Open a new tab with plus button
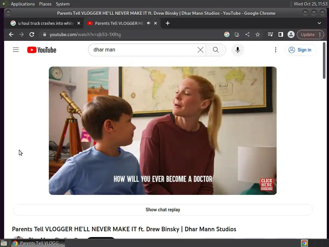 coord(167,23)
